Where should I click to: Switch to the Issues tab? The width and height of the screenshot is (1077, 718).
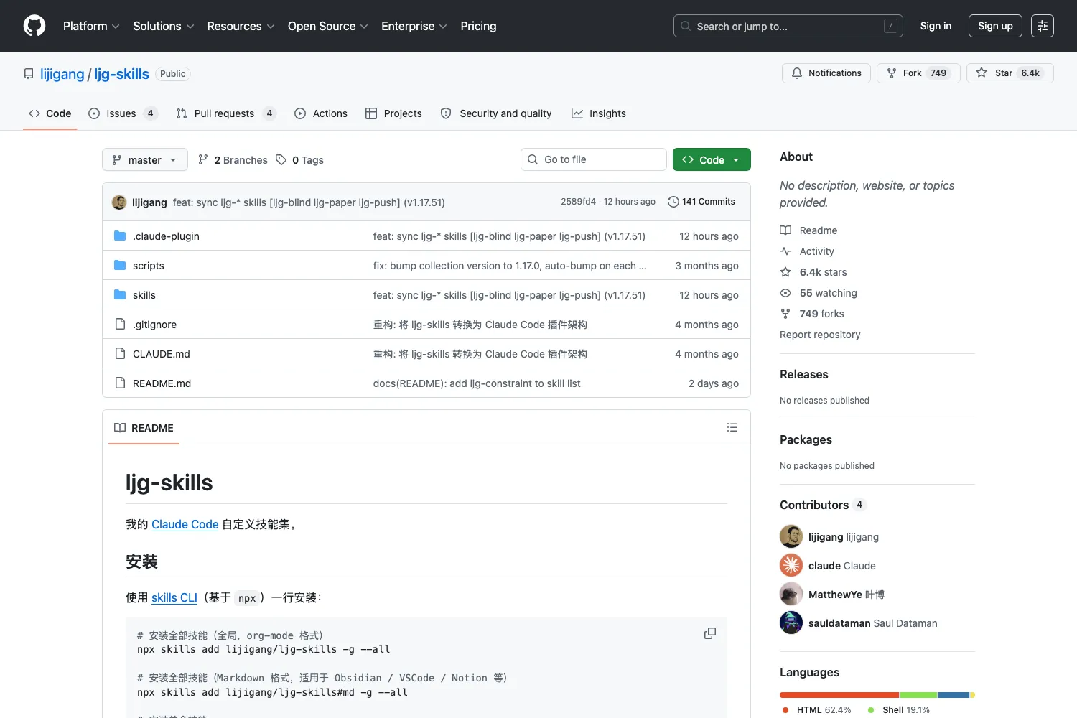pyautogui.click(x=122, y=113)
